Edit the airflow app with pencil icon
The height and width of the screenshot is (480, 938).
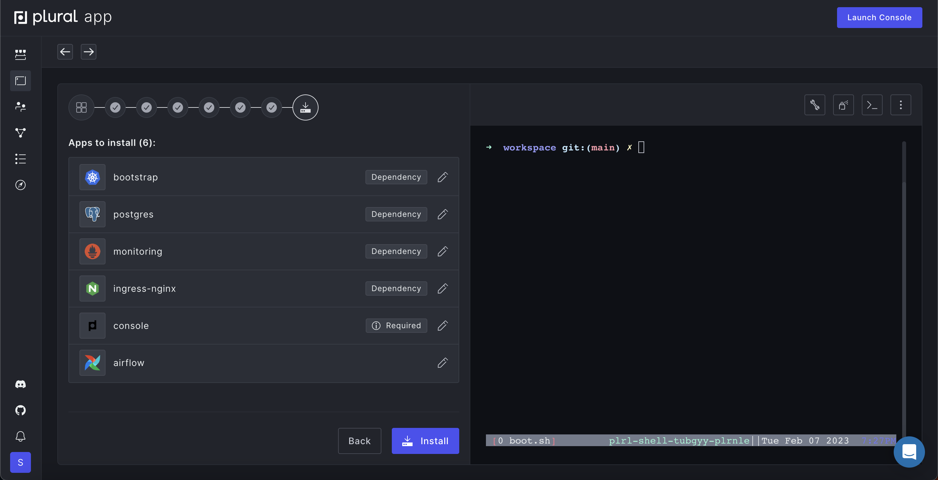point(442,363)
